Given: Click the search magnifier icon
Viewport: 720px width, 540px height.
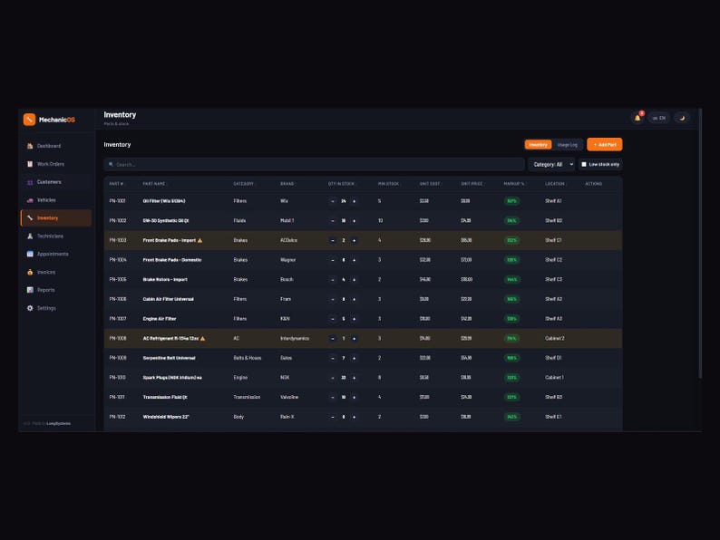Looking at the screenshot, I should (111, 164).
